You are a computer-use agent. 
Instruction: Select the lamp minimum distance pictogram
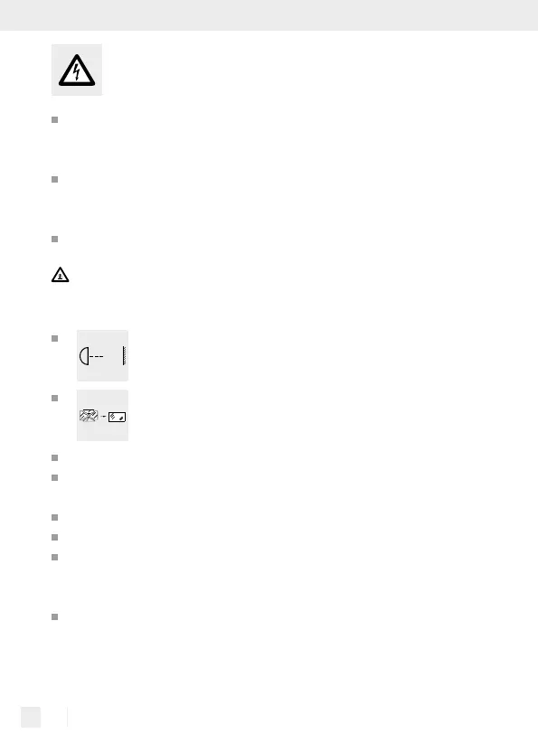coord(102,355)
